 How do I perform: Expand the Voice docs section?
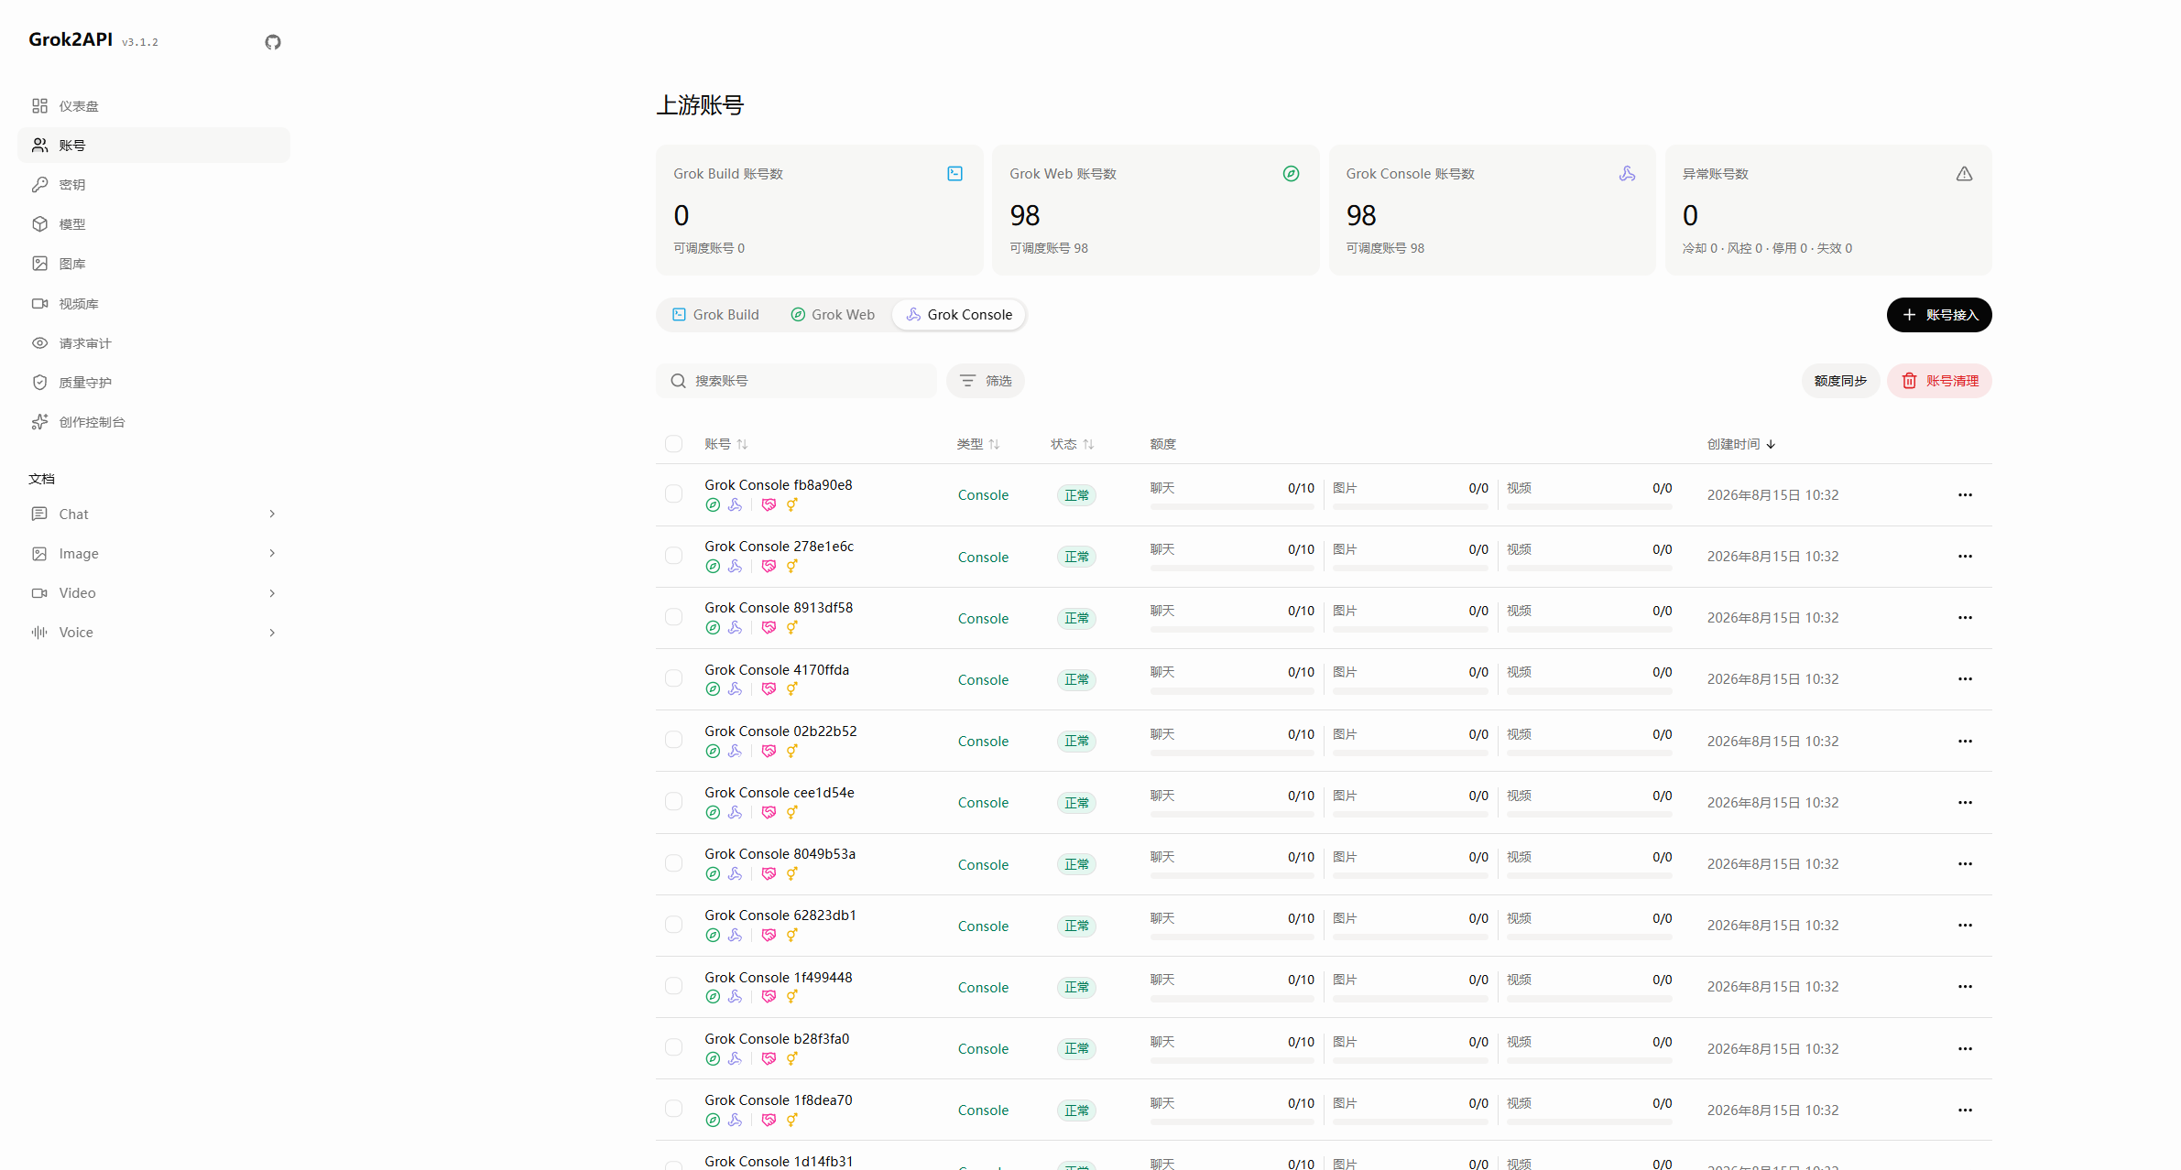point(154,633)
